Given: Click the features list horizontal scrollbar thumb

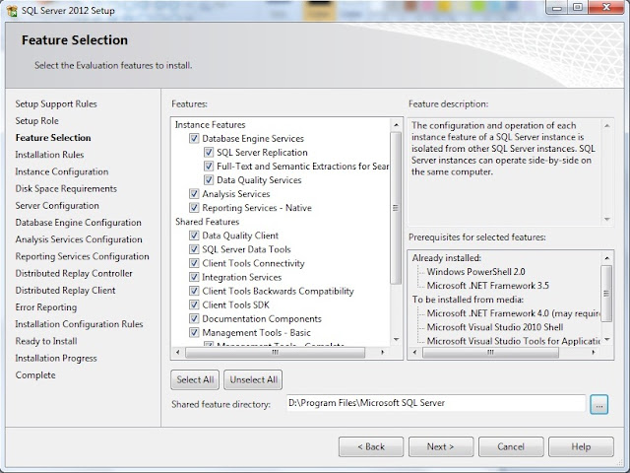Looking at the screenshot, I should click(276, 353).
